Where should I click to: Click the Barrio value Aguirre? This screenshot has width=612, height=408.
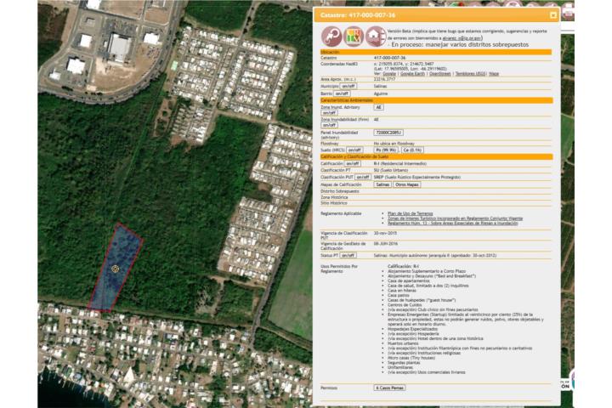point(381,93)
